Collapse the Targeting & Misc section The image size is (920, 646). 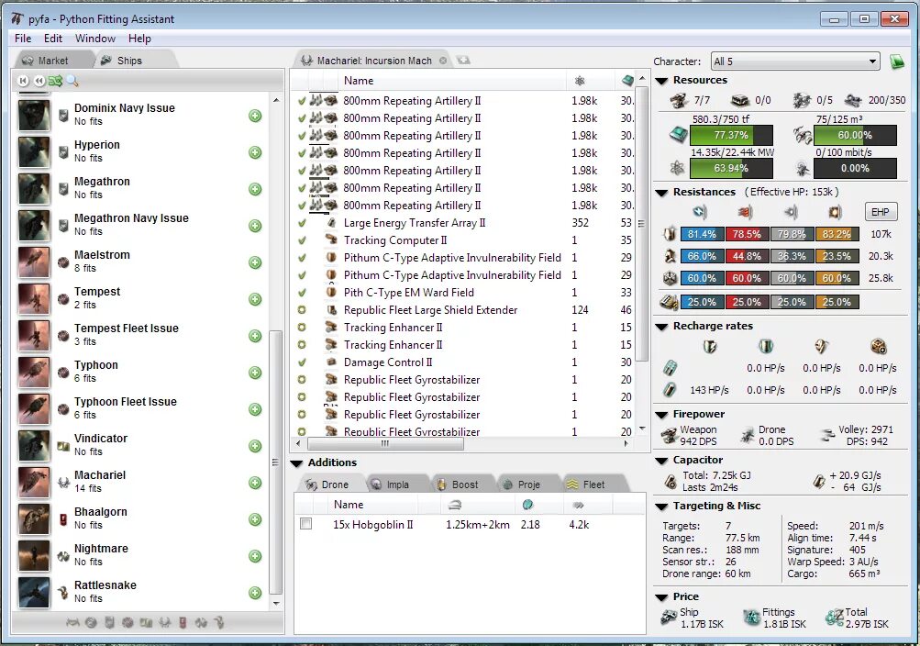click(661, 507)
